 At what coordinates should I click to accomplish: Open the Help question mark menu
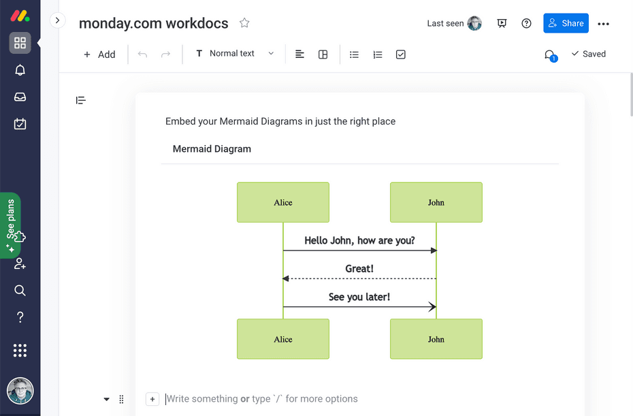point(526,22)
